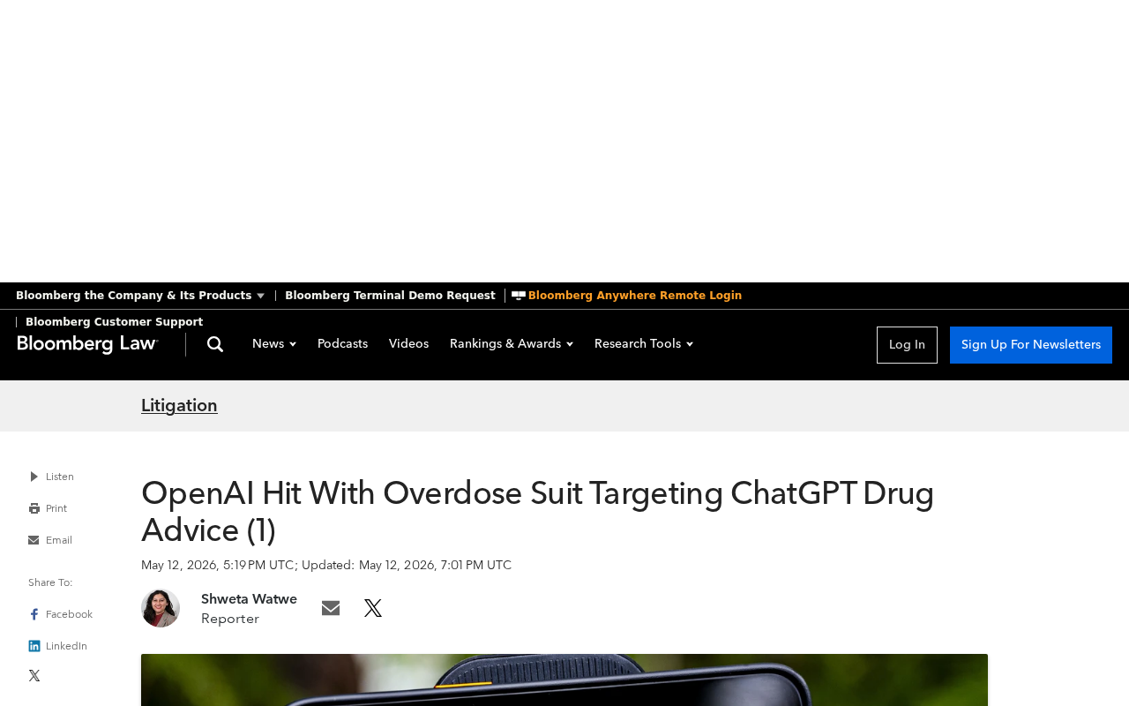This screenshot has width=1129, height=706.
Task: Open the Videos menu item
Action: 408,344
